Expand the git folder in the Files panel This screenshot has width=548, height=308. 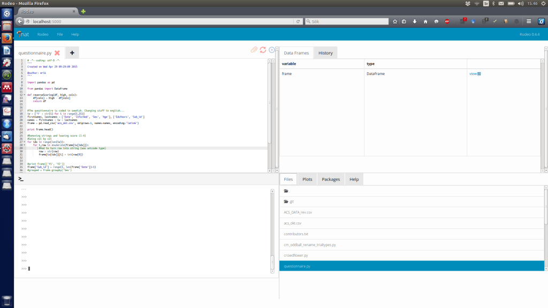(x=291, y=201)
